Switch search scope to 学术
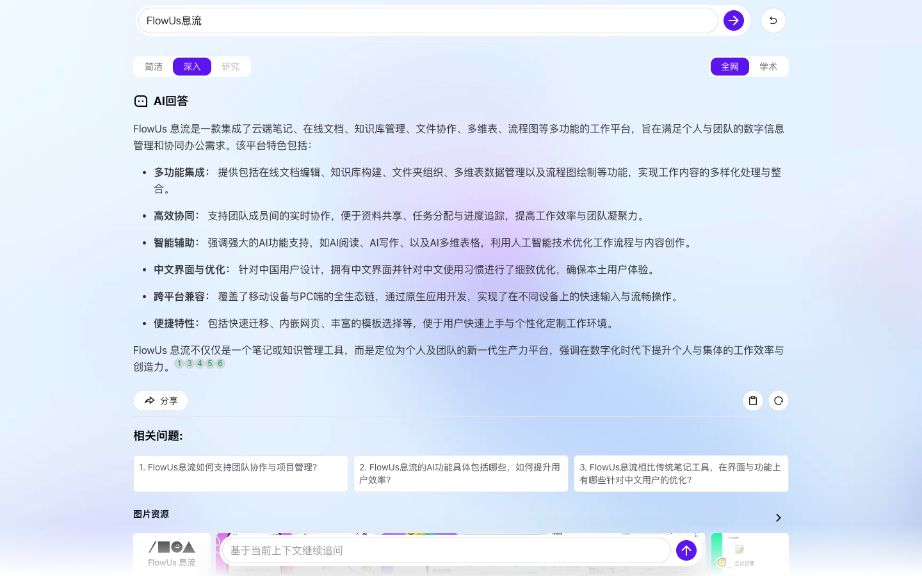This screenshot has width=922, height=576. [x=768, y=67]
